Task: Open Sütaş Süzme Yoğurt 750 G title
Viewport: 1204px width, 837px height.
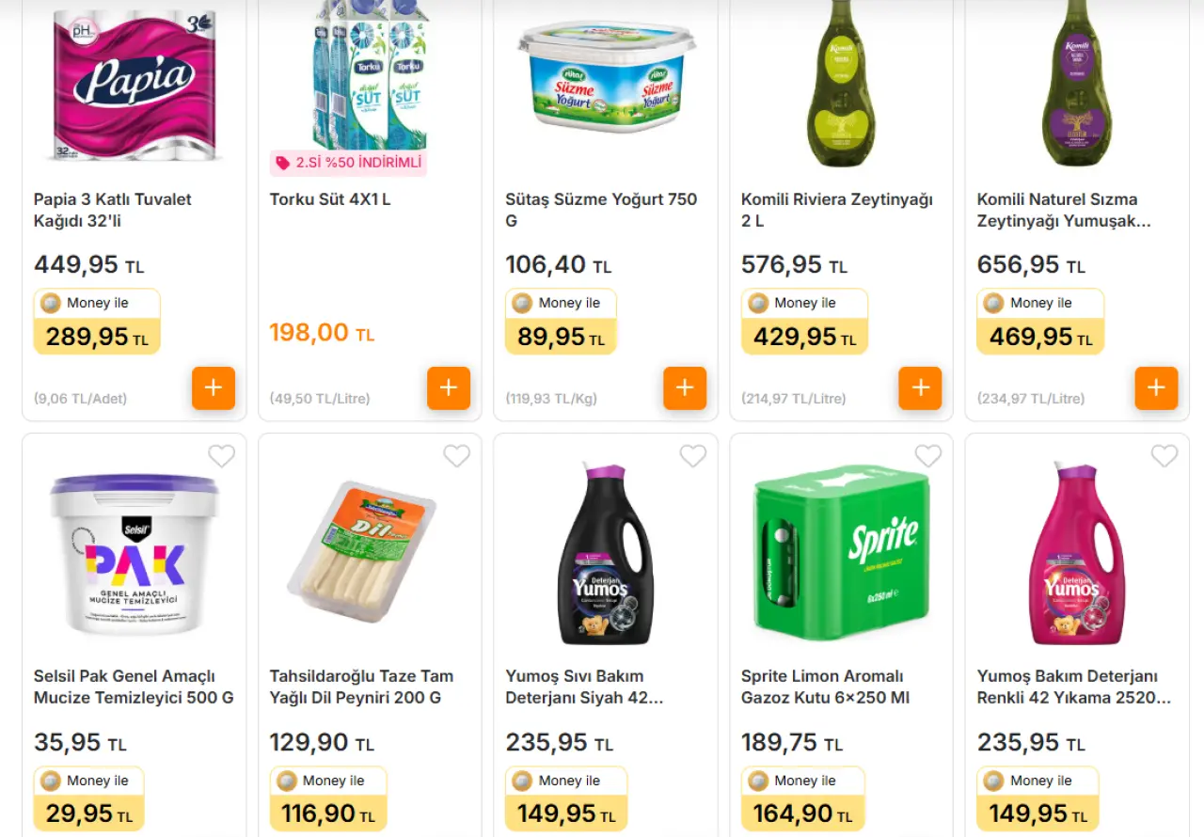Action: 601,211
